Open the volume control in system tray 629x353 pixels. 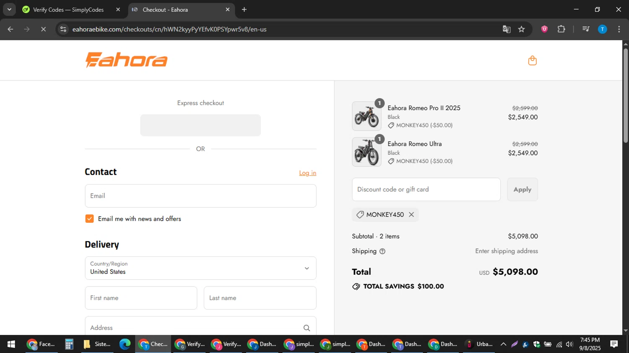tap(569, 344)
